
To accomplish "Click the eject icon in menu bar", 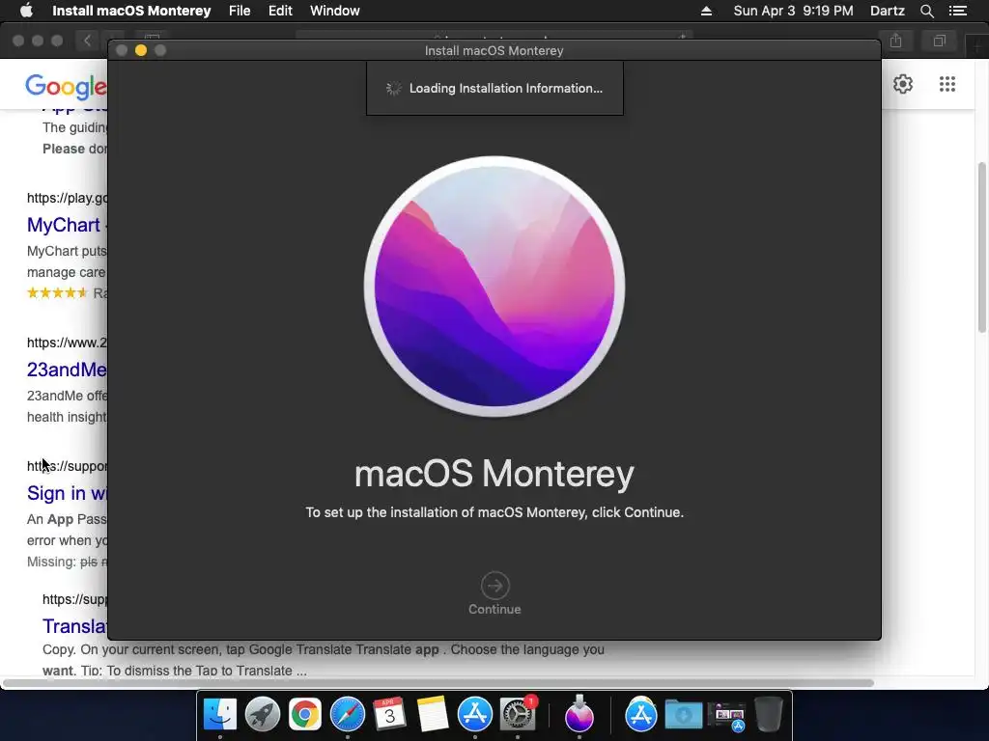I will (x=706, y=11).
